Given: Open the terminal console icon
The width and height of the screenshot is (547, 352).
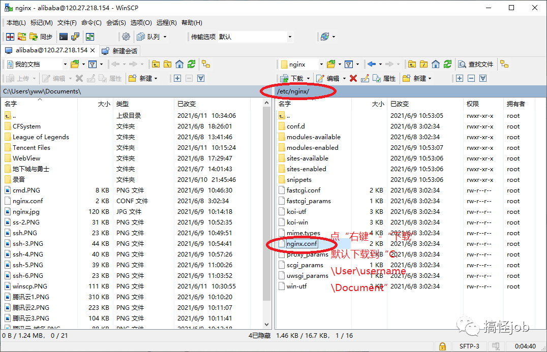Looking at the screenshot, I should 64,37.
